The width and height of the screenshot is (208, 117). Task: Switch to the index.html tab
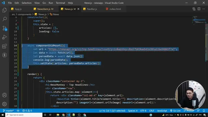[x=115, y=9]
